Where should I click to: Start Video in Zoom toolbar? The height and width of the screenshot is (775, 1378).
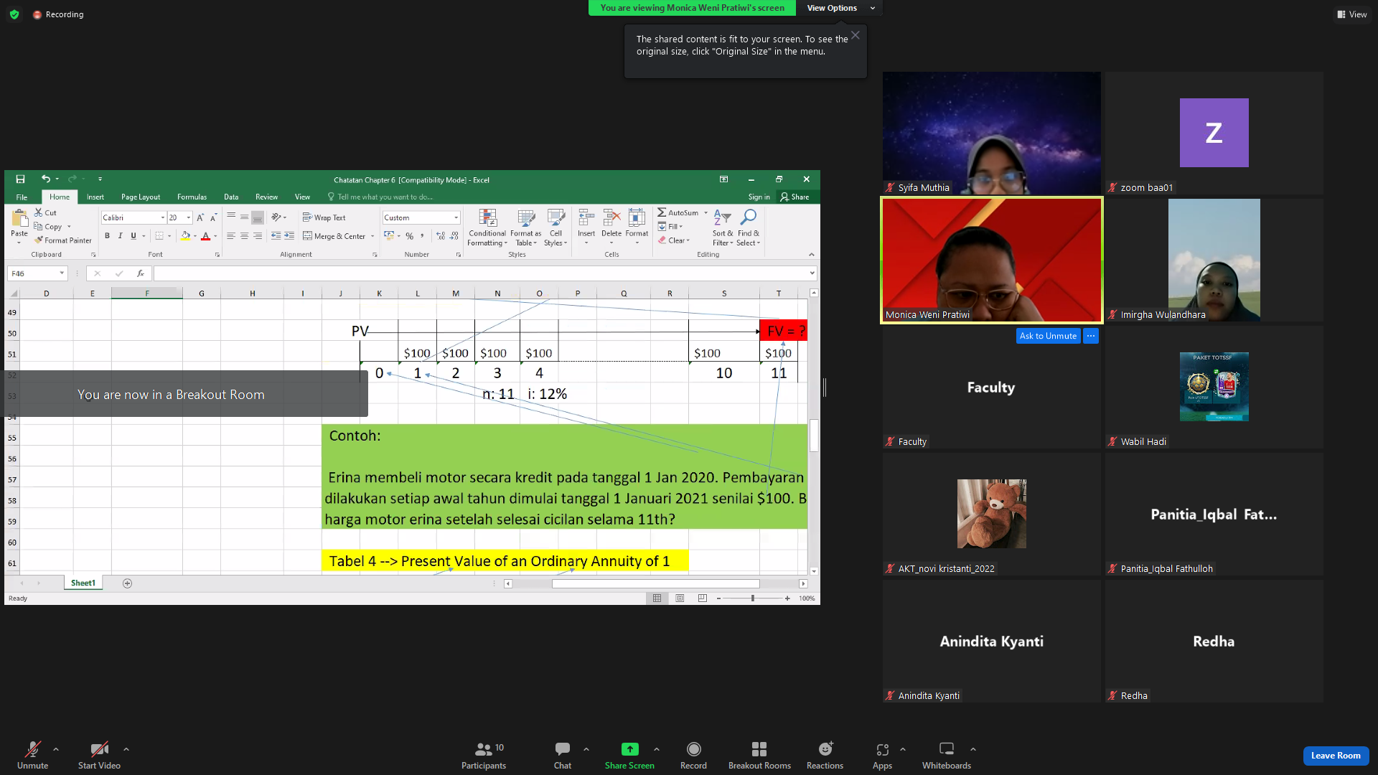click(99, 755)
